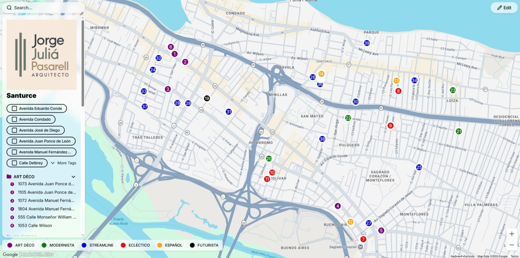520x258 pixels.
Task: Open Keyboard shortcuts link
Action: coord(462,256)
